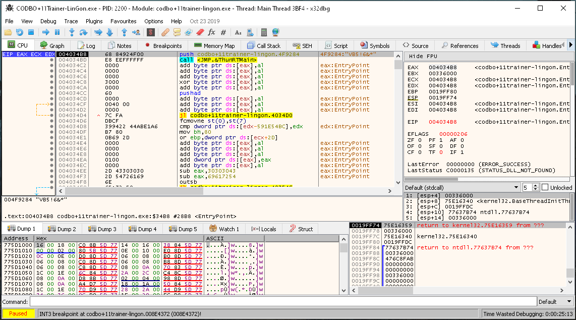Pause execution in toolbar
576x320 pixels.
tap(57, 32)
